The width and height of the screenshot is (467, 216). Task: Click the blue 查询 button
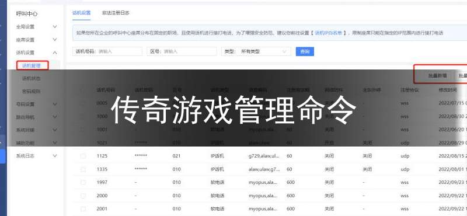point(305,51)
